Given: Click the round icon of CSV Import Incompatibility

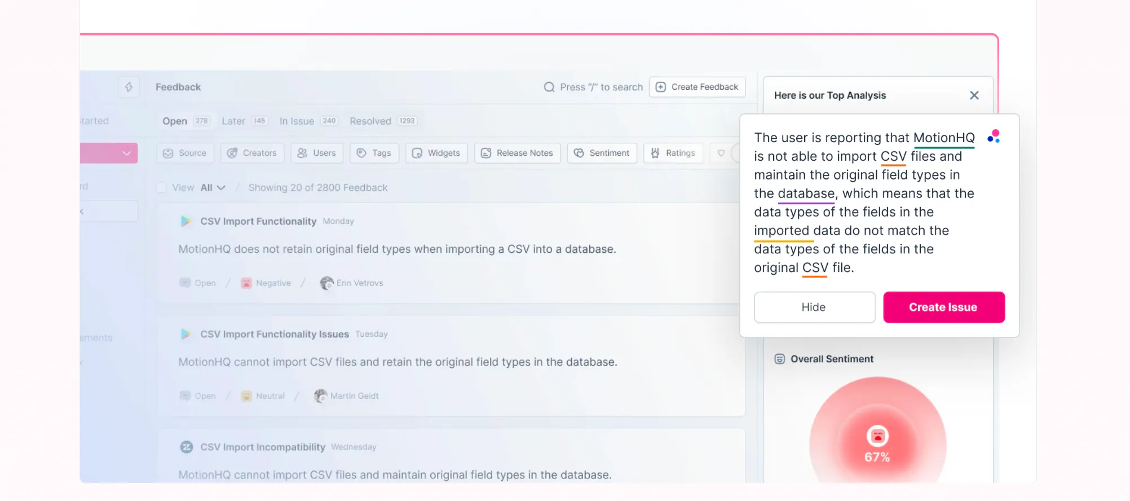Looking at the screenshot, I should pos(186,447).
